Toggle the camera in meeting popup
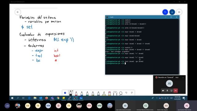 point(163,91)
